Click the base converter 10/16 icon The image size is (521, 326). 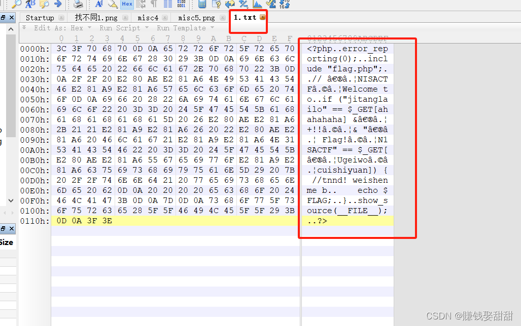pos(285,4)
